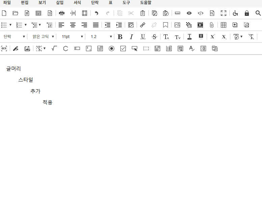Click the center align button
The width and height of the screenshot is (262, 198).
72,25
